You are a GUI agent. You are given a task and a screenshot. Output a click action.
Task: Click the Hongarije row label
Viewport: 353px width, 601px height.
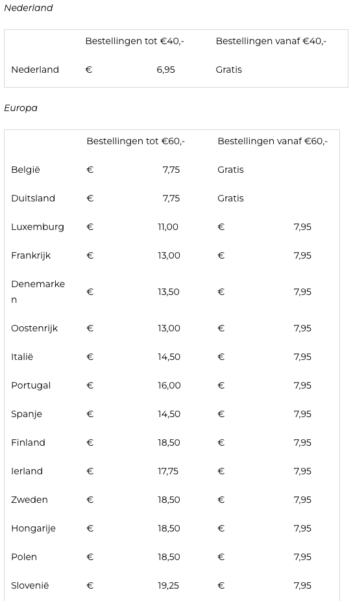pos(33,529)
